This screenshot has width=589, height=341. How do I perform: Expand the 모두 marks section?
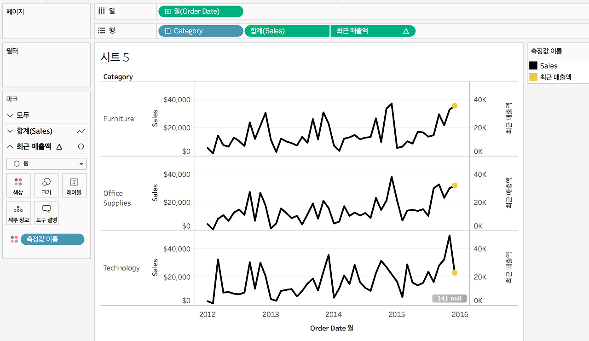coord(11,115)
